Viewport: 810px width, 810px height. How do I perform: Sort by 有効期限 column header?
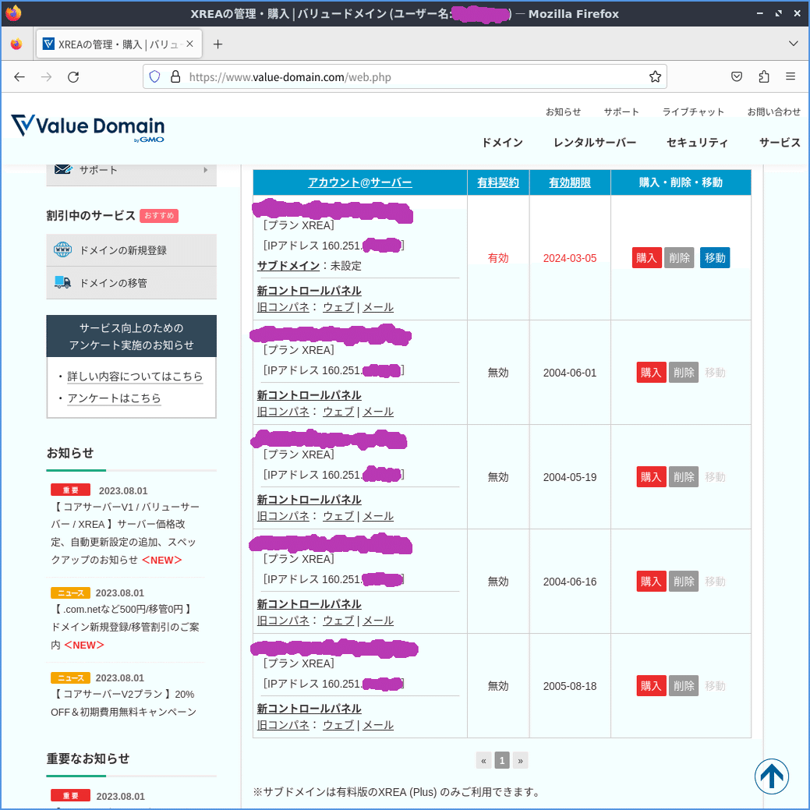570,182
